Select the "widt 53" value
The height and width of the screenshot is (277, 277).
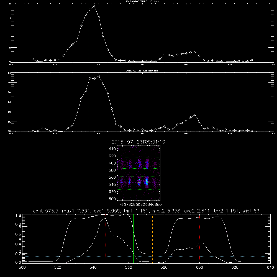click(x=251, y=211)
